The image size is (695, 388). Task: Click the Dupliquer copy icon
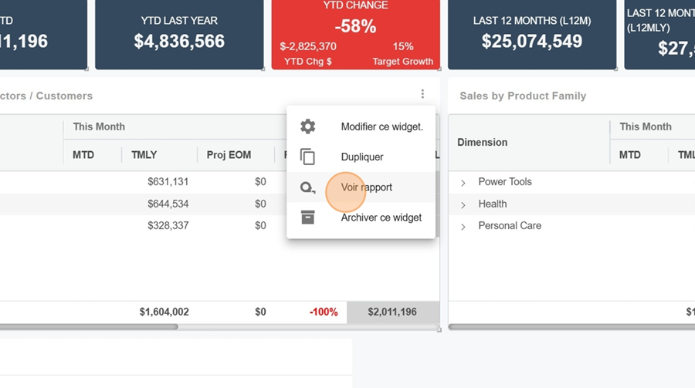(x=307, y=157)
